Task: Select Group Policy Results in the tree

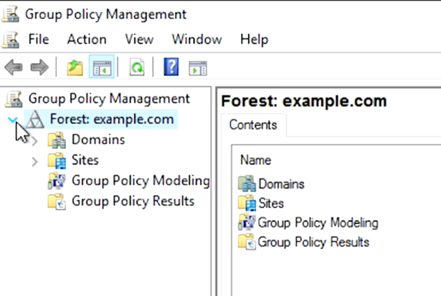Action: coord(133,201)
